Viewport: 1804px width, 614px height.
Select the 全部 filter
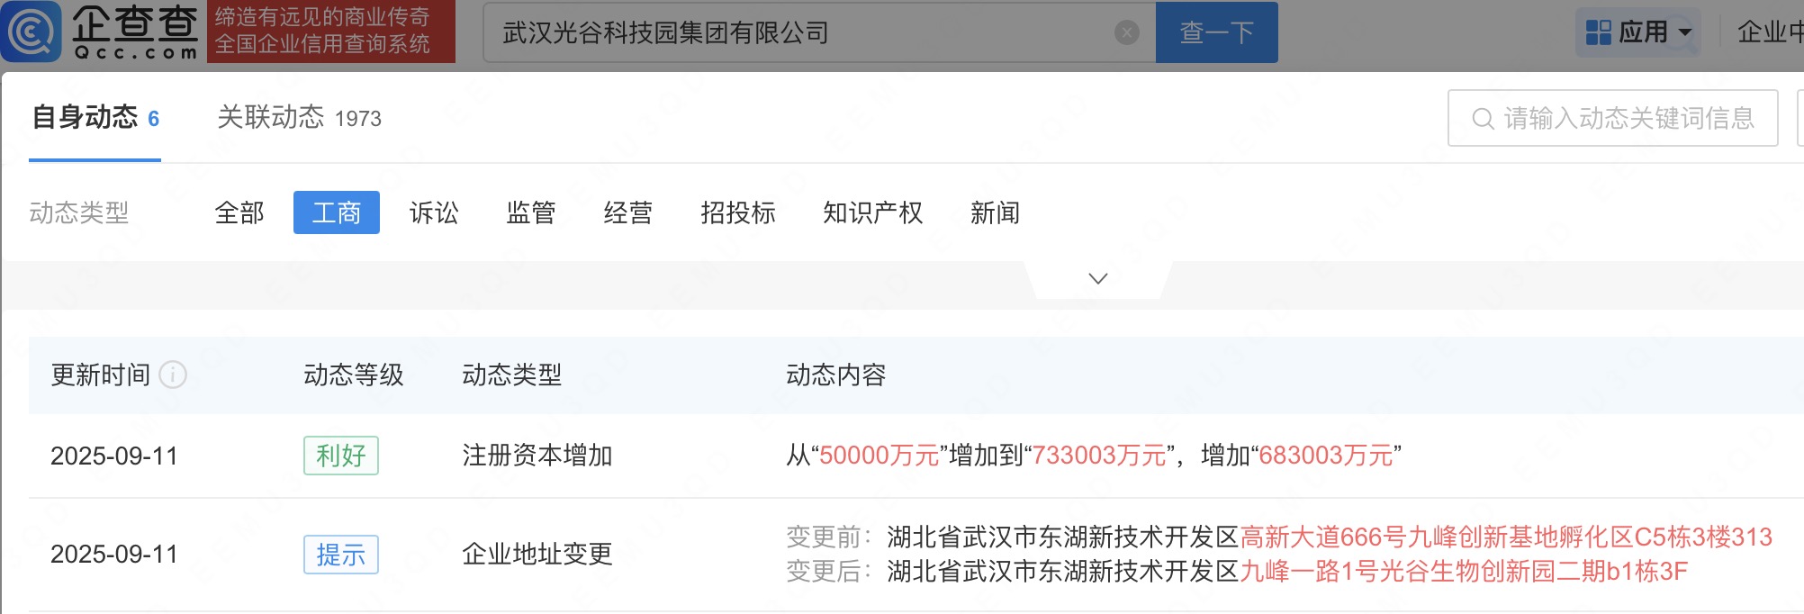(239, 212)
